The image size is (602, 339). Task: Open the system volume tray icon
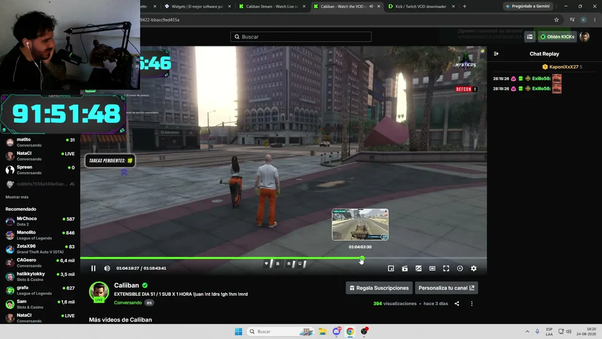click(569, 331)
